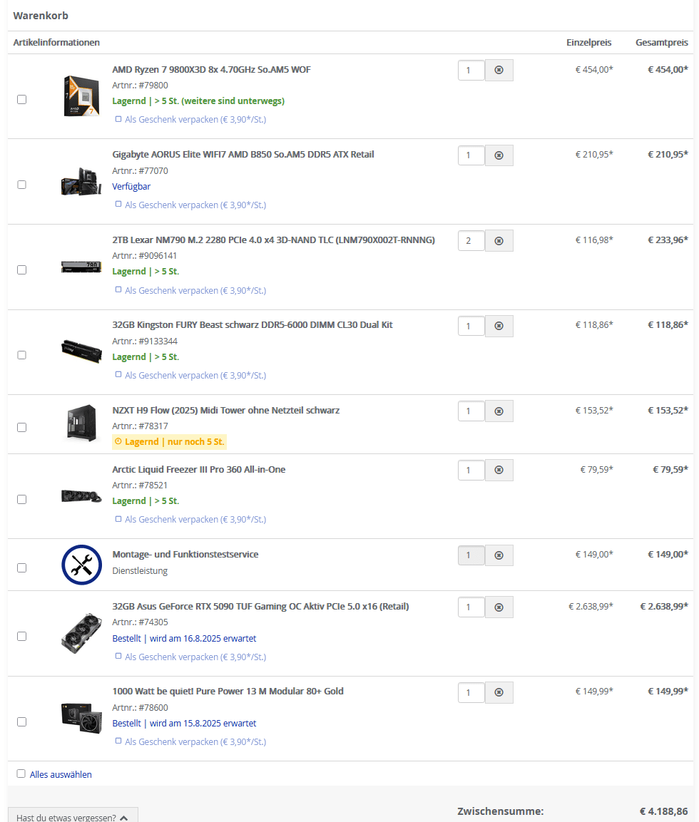699x822 pixels.
Task: Click the Verfügbar availability status text
Action: (x=131, y=187)
